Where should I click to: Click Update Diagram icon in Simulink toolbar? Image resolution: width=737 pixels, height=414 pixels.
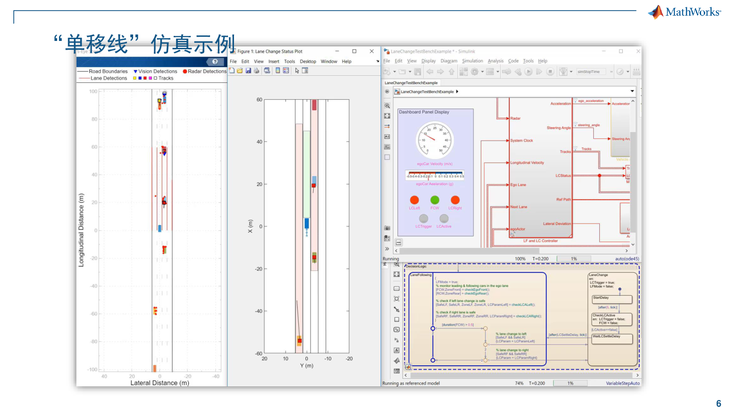506,72
